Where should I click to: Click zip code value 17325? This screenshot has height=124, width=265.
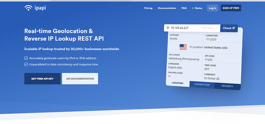click(x=209, y=60)
